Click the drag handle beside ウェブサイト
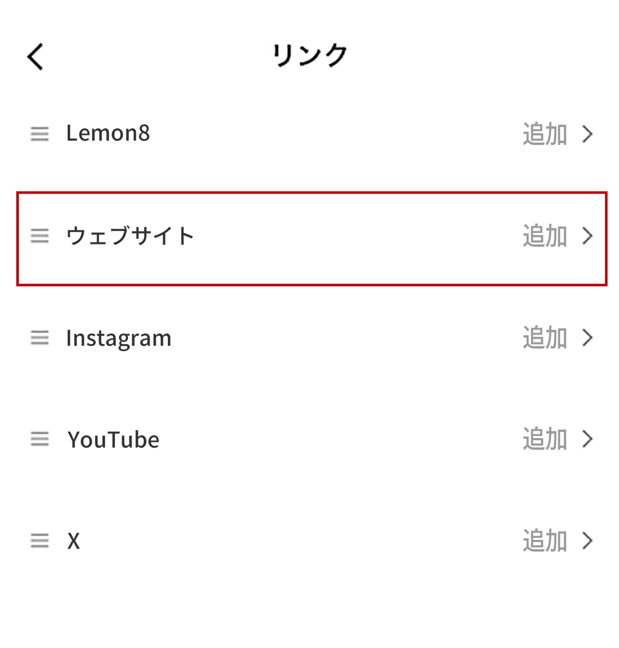Viewport: 619px width, 648px height. point(39,236)
